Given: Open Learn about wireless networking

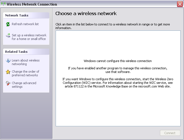Looking at the screenshot, I should [x=25, y=62].
